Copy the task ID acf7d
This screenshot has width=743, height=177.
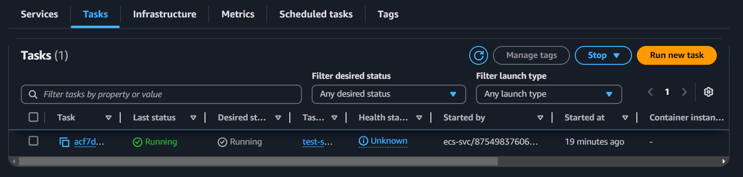point(64,142)
